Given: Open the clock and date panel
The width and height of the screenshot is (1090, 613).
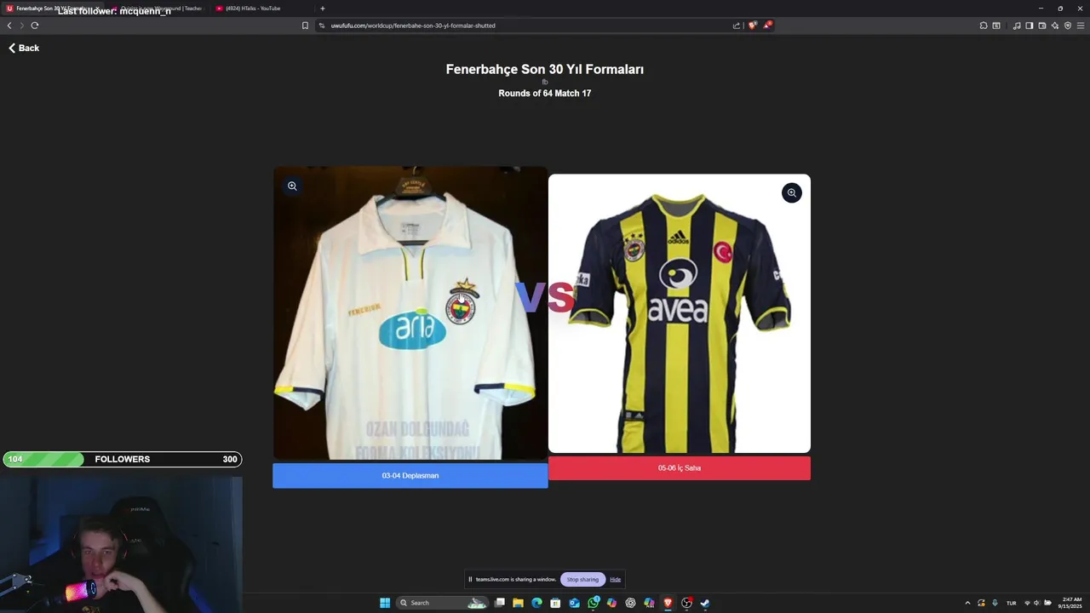Looking at the screenshot, I should [1071, 603].
